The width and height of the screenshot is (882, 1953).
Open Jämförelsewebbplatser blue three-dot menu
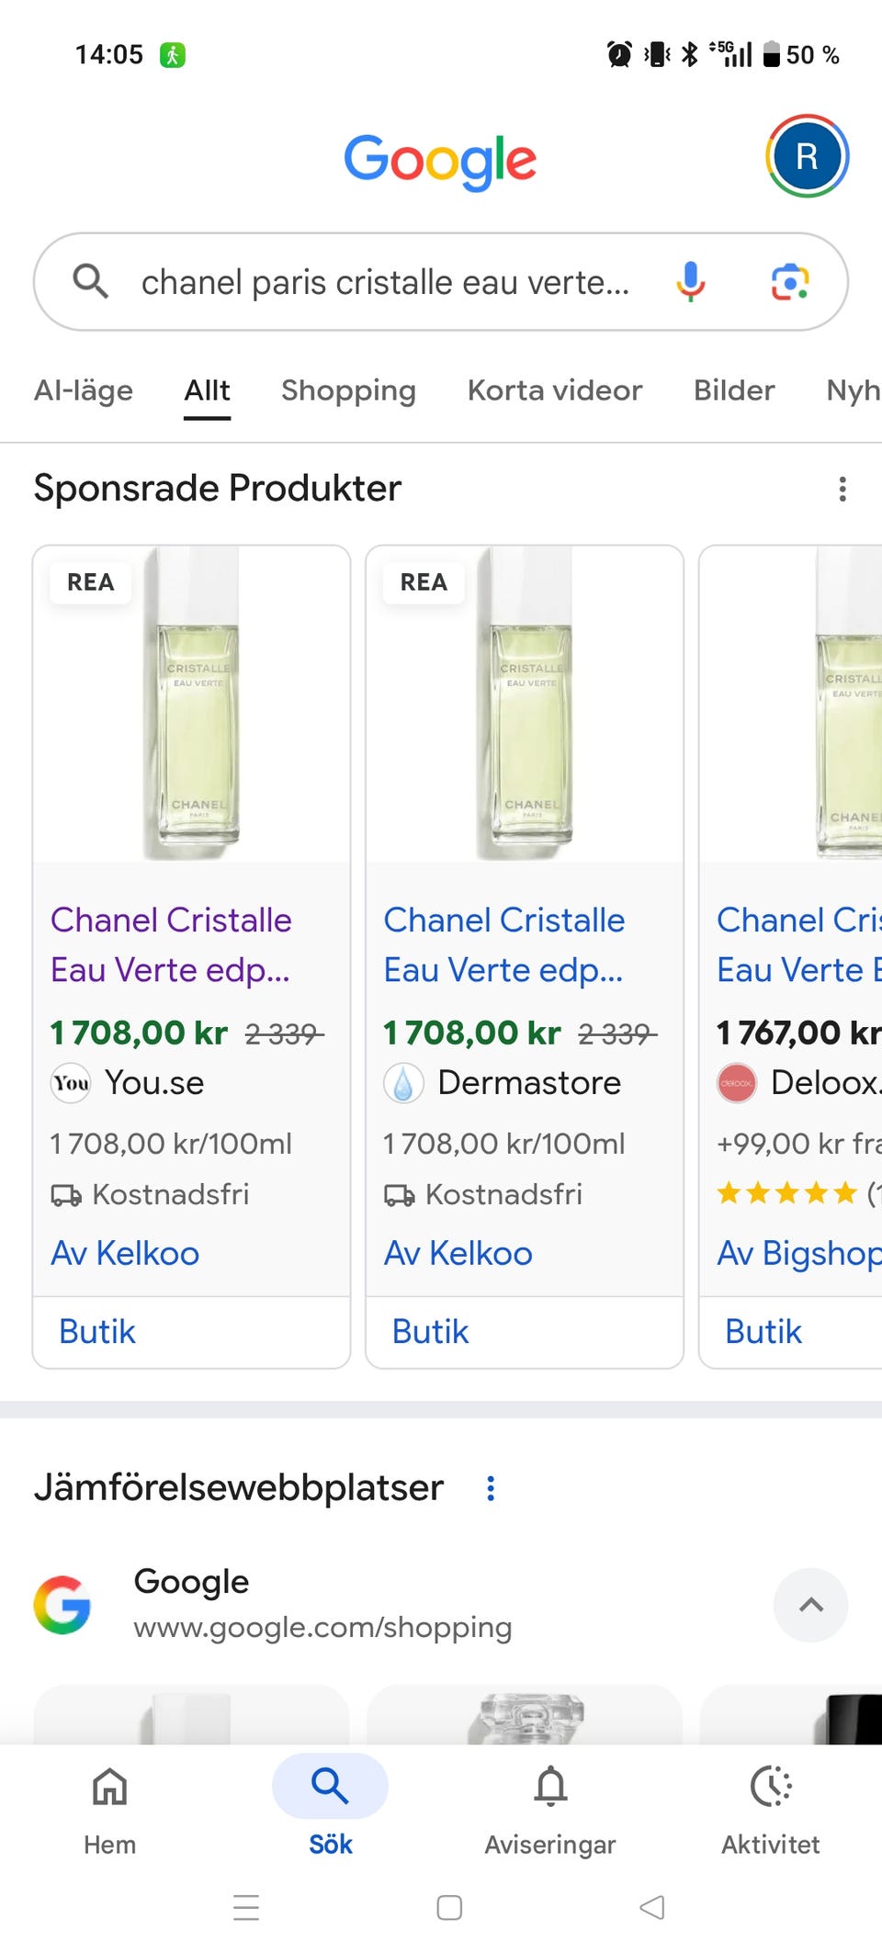click(491, 1488)
